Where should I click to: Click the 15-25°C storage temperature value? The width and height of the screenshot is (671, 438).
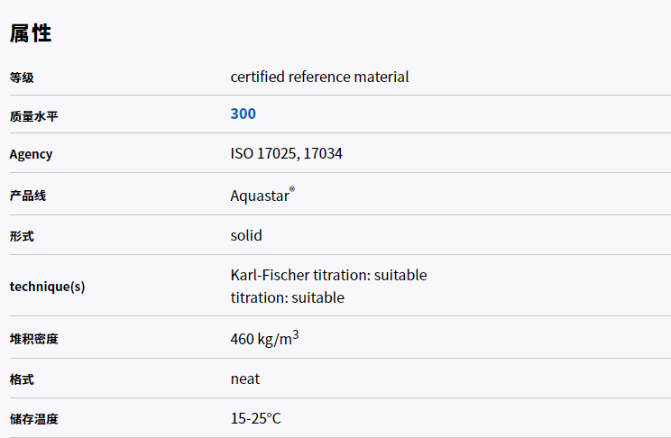pyautogui.click(x=255, y=419)
